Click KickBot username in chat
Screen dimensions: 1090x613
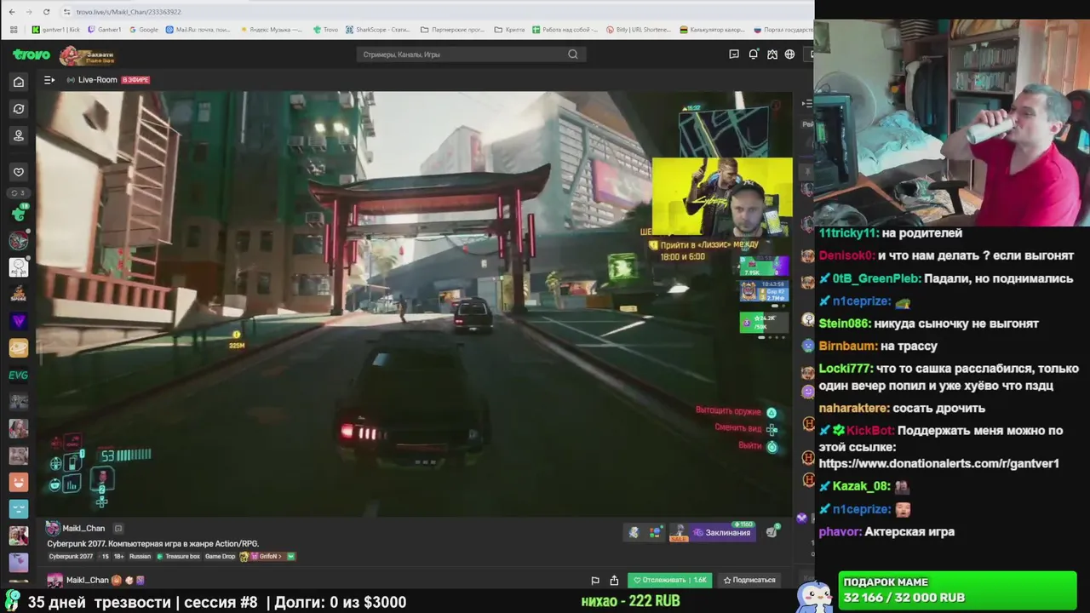point(869,431)
